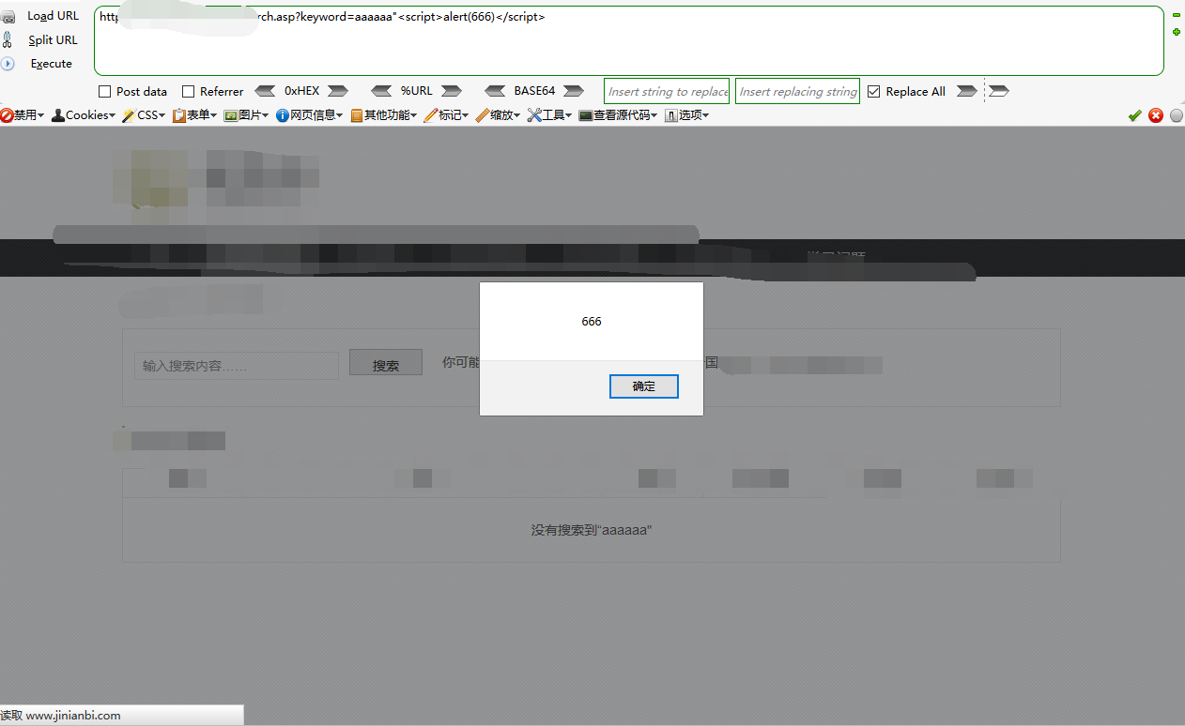
Task: Click the left arrow beside 0xHEX
Action: coord(266,91)
